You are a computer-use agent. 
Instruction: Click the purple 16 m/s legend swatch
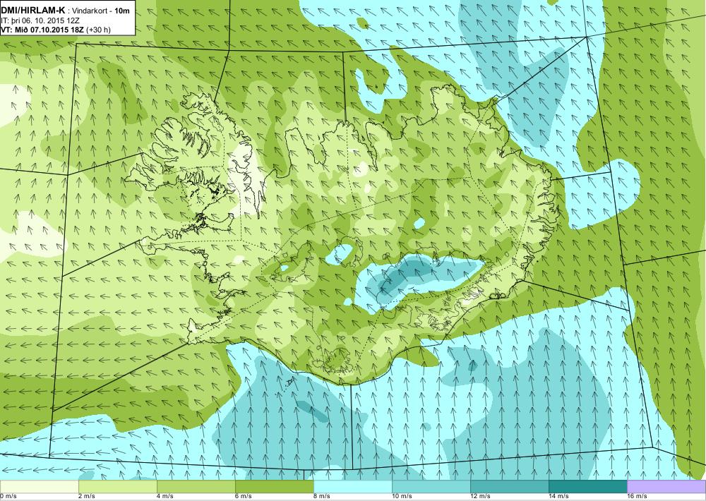[666, 487]
